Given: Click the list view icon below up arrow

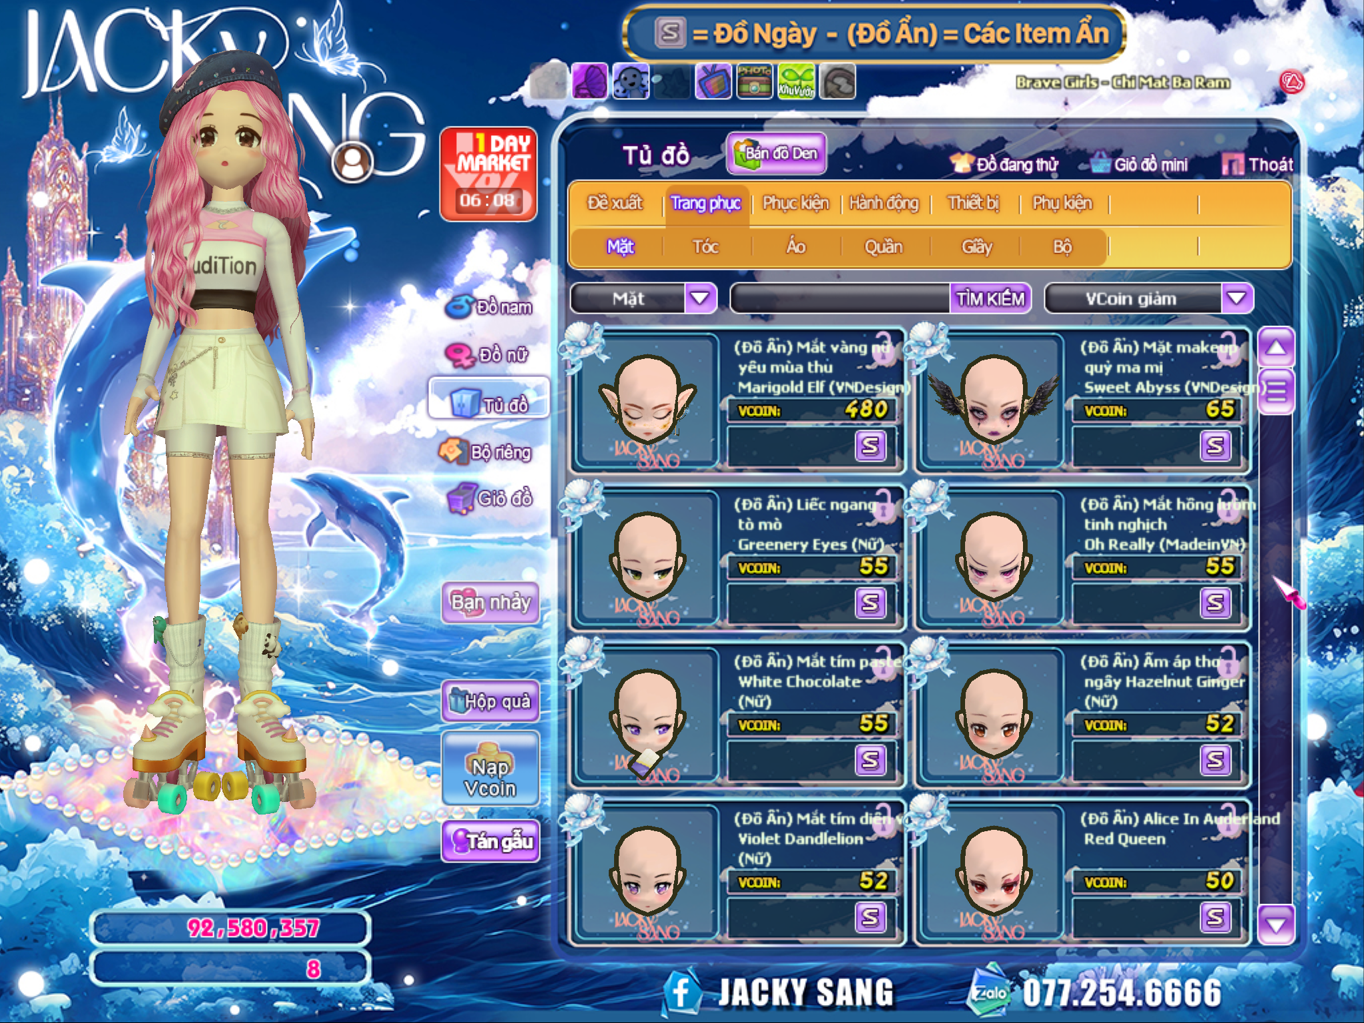Looking at the screenshot, I should pos(1275,391).
